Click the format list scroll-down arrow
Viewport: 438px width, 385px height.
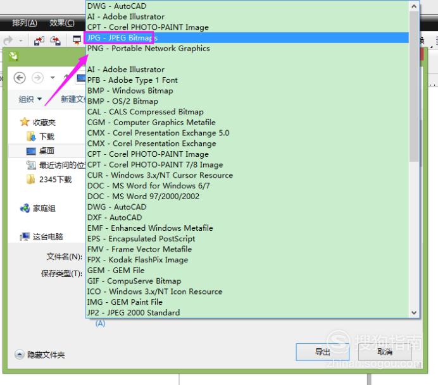point(414,313)
